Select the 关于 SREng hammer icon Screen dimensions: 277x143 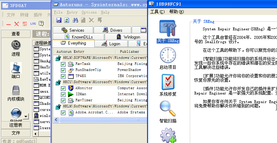168,29
